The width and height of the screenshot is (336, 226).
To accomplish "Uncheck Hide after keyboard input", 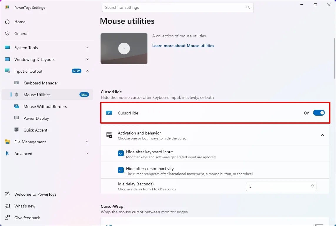I will [121, 153].
